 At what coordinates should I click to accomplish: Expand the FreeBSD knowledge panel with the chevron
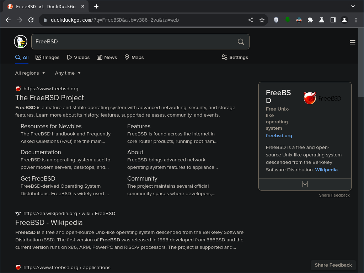tap(305, 184)
